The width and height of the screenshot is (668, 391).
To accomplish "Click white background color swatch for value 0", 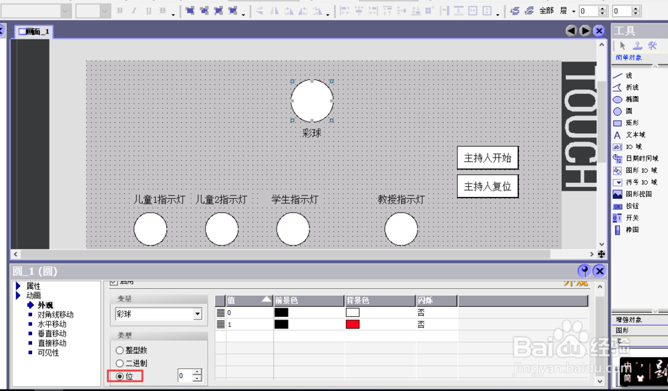I will click(352, 313).
